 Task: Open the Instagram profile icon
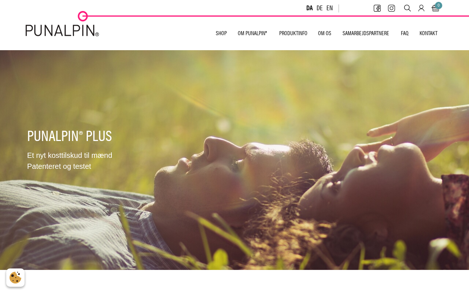(x=391, y=8)
